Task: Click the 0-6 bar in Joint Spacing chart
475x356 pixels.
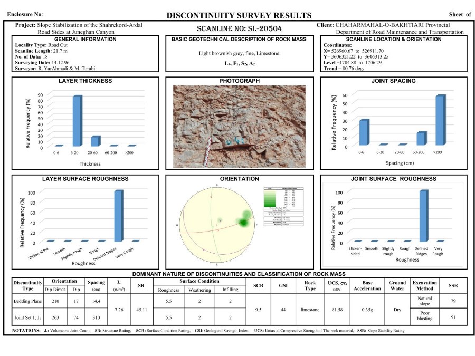Action: (364, 132)
